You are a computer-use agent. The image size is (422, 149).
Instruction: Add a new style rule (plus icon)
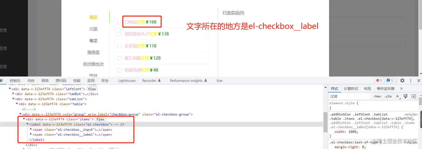[x=397, y=96]
